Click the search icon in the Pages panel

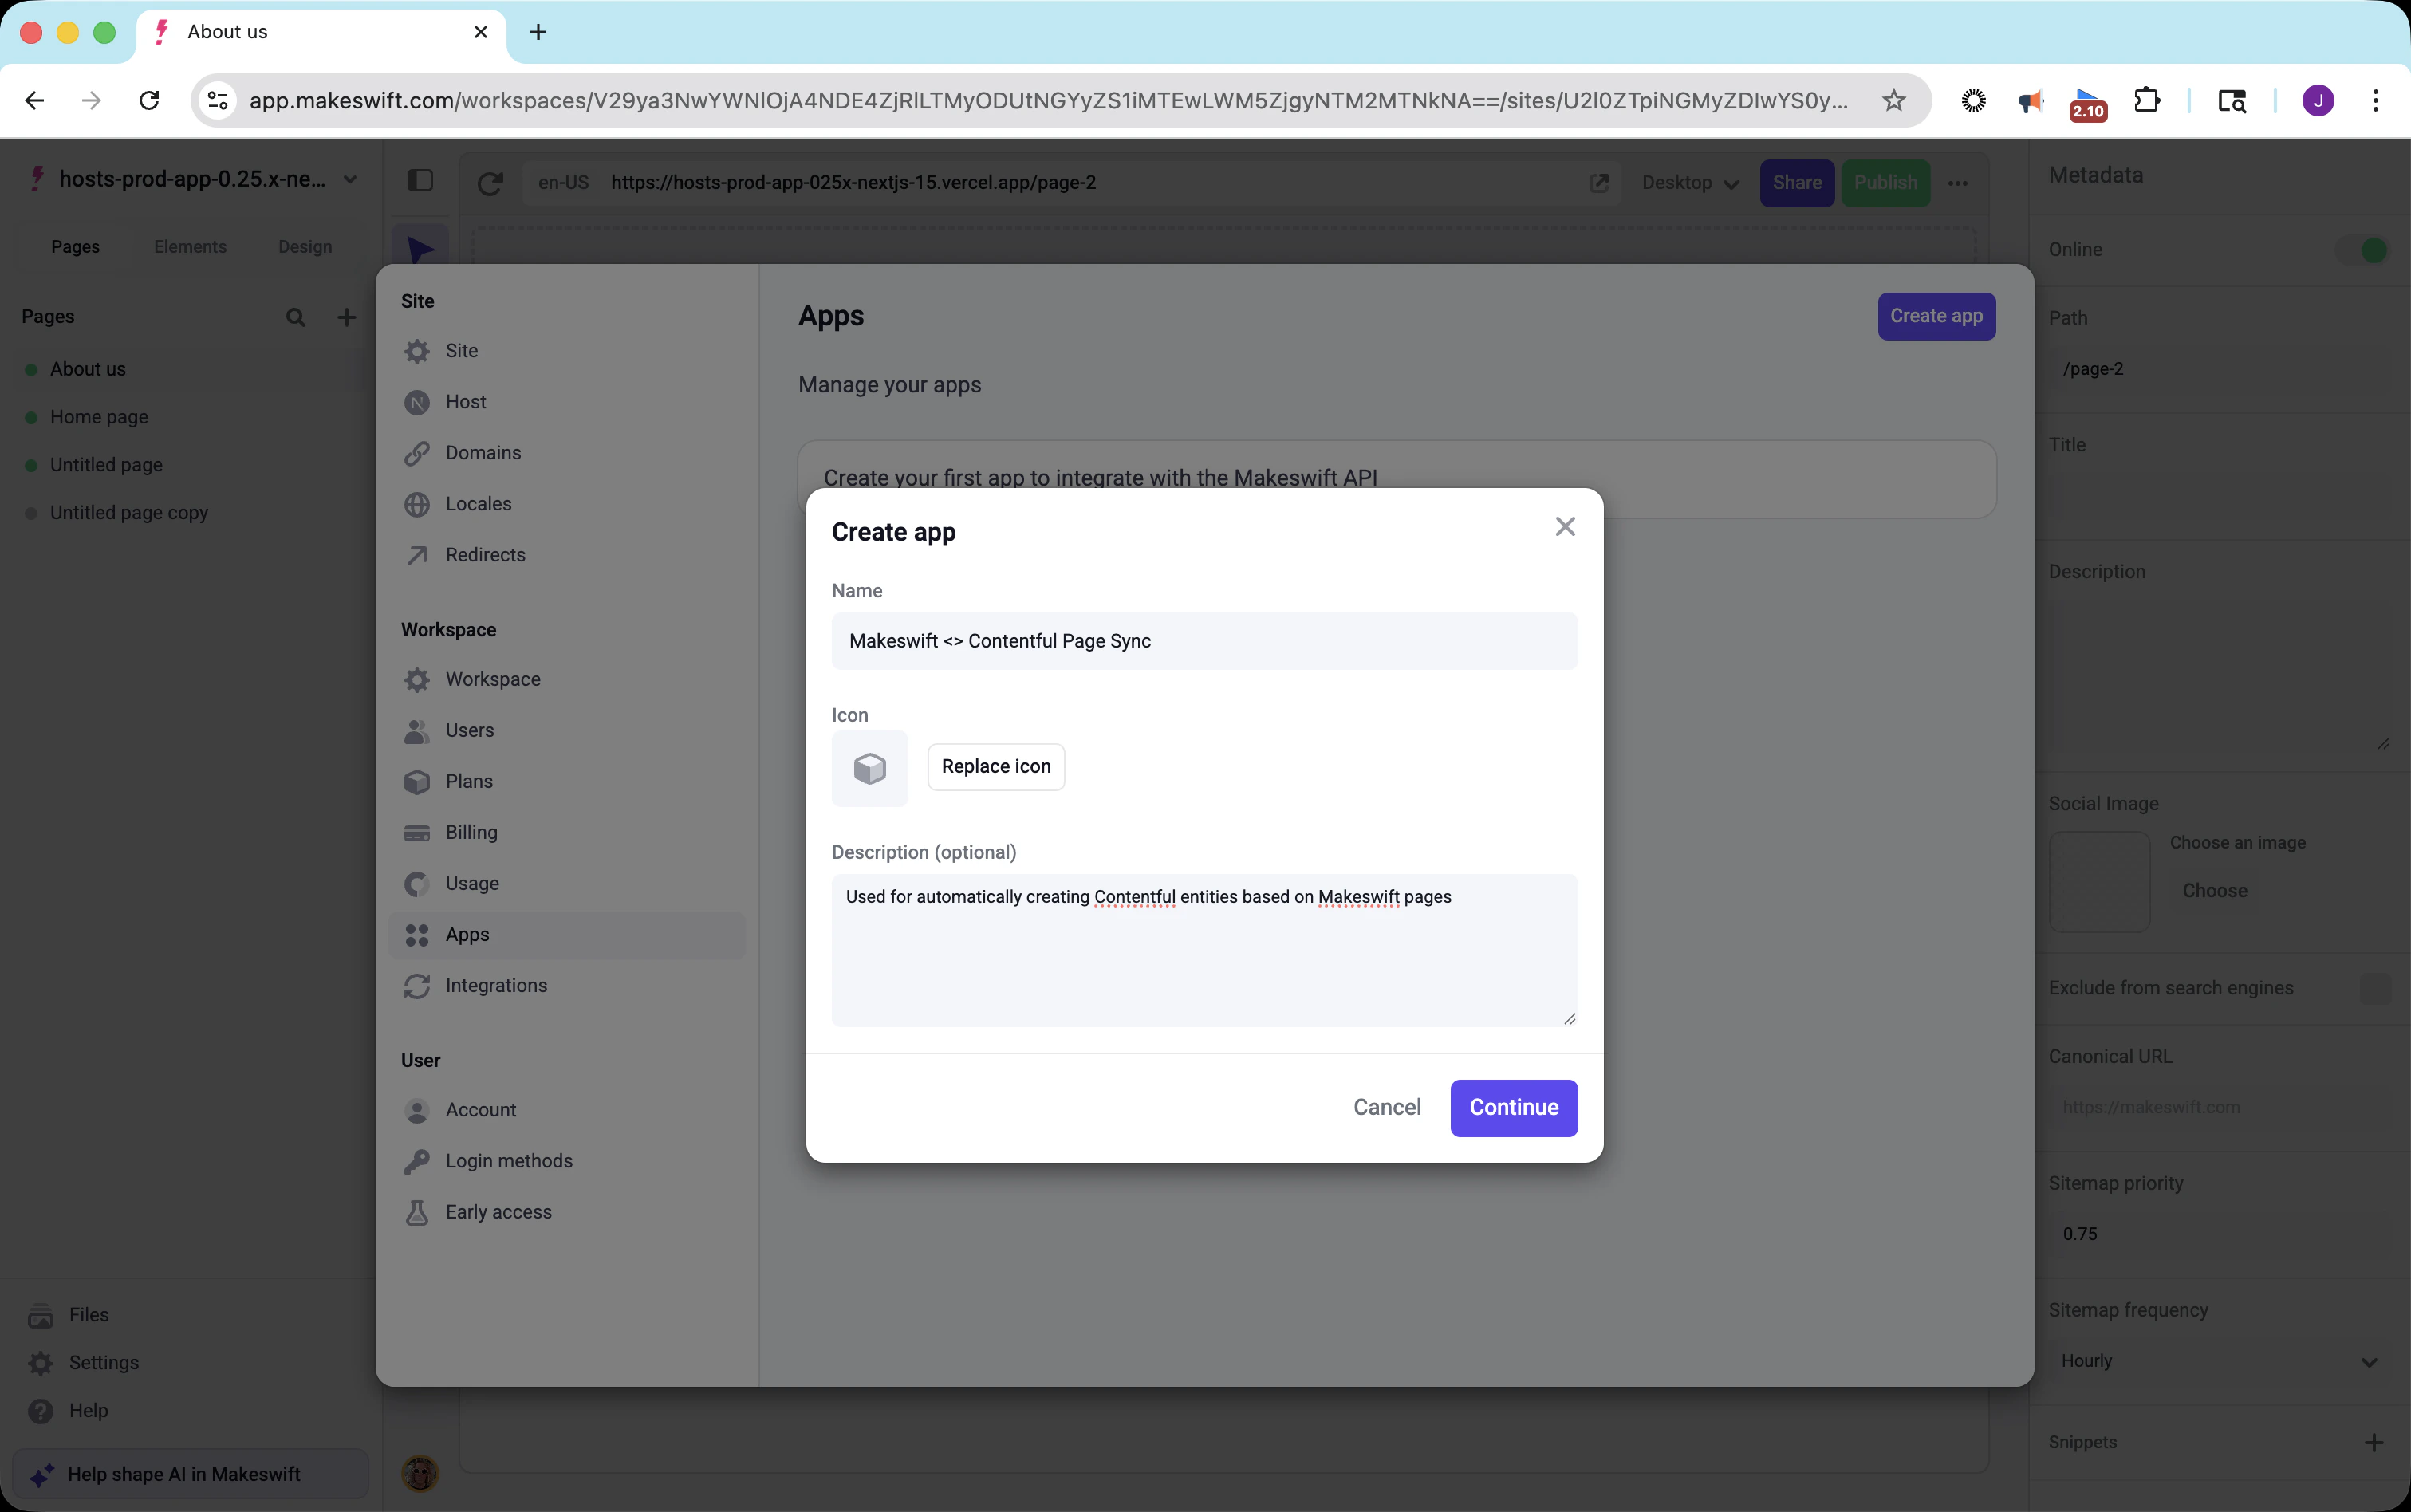tap(296, 316)
